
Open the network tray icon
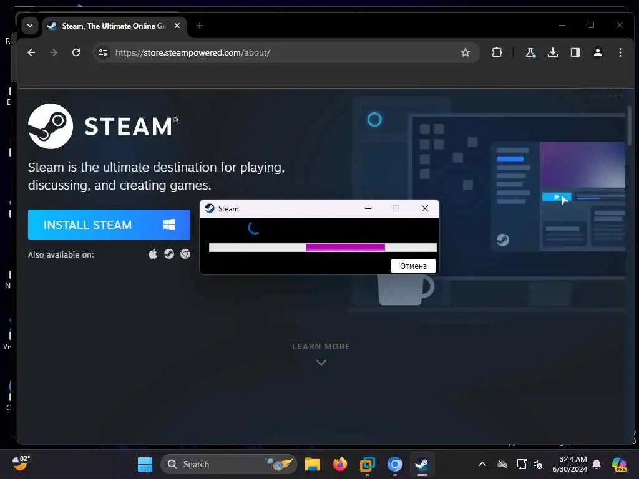click(x=522, y=464)
